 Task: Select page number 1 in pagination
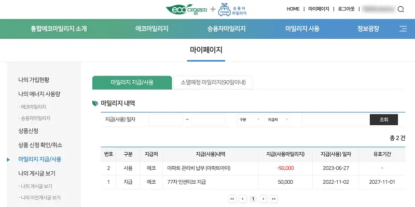(253, 199)
